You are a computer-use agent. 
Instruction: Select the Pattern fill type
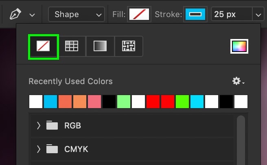click(129, 46)
